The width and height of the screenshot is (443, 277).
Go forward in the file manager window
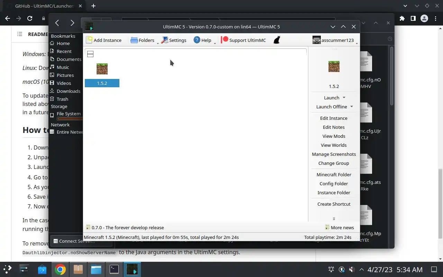pyautogui.click(x=72, y=23)
